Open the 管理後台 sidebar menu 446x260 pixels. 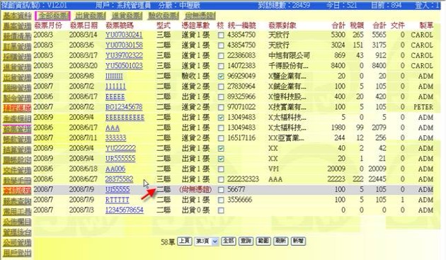point(17,232)
